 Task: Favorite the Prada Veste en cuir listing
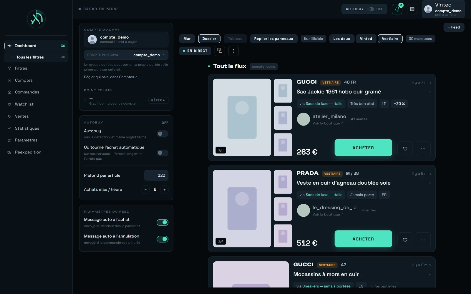tap(405, 240)
